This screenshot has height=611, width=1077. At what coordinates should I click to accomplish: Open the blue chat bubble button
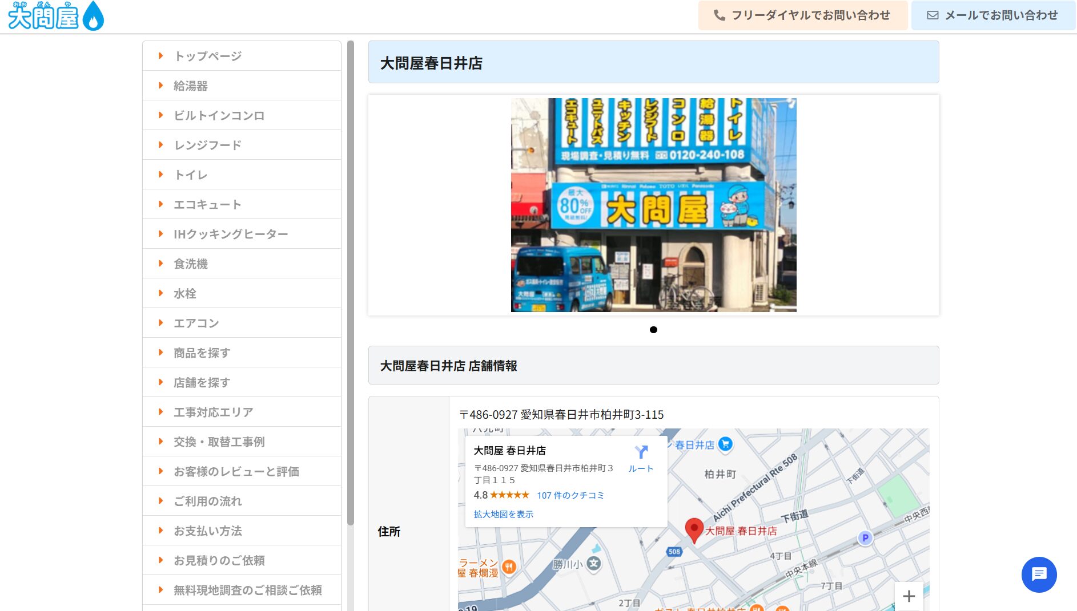click(x=1039, y=574)
